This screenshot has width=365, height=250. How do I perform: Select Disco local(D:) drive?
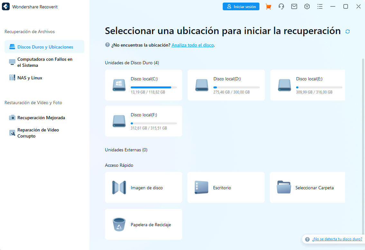(226, 85)
